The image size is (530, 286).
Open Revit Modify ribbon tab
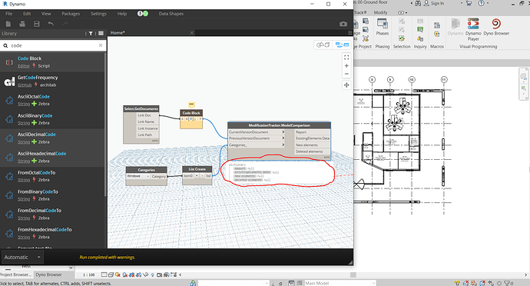pos(380,12)
